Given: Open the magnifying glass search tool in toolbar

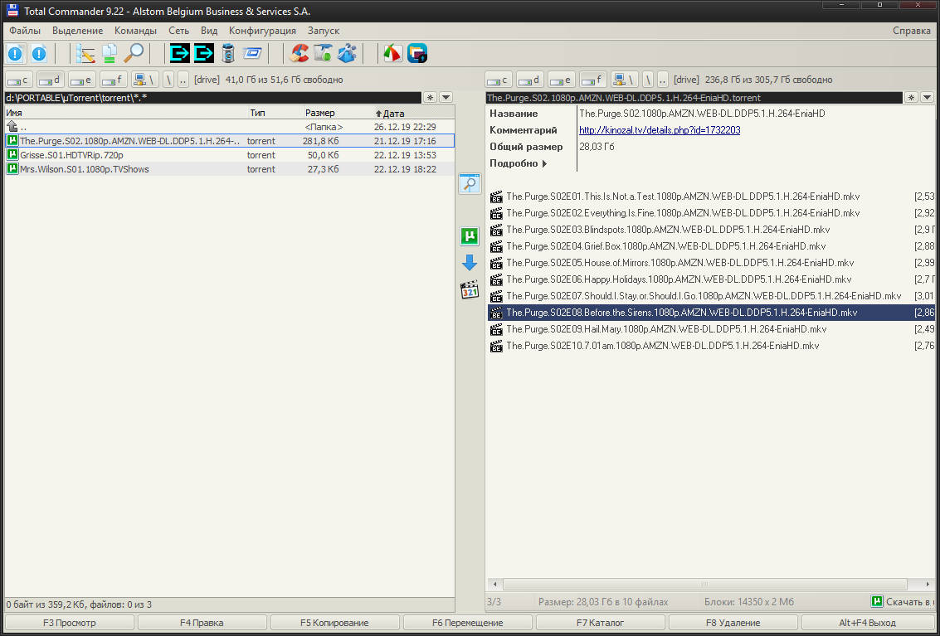Looking at the screenshot, I should click(x=134, y=54).
